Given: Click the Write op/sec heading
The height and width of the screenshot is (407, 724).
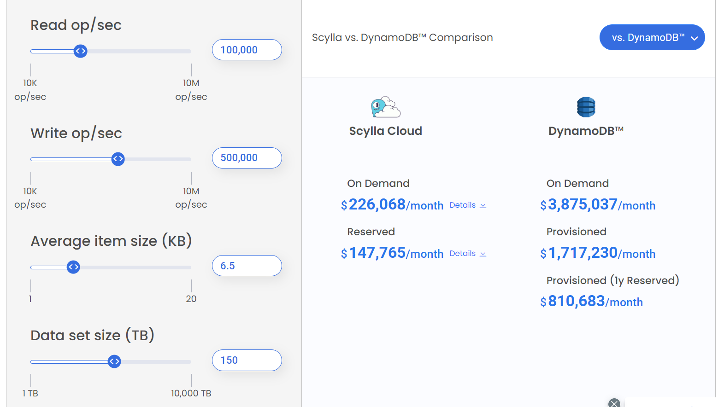Looking at the screenshot, I should click(x=77, y=133).
